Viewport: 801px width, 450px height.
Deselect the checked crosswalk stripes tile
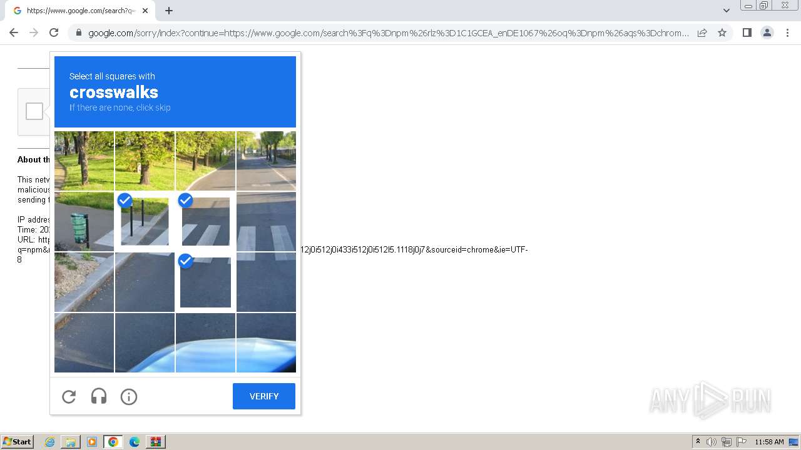pos(205,222)
